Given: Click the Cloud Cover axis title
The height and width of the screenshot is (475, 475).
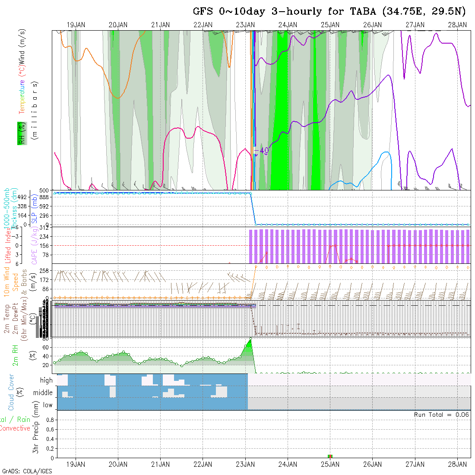Looking at the screenshot, I should (11, 392).
